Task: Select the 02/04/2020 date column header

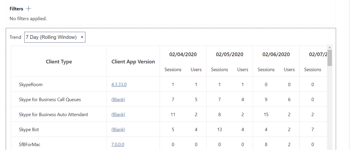Action: [183, 54]
